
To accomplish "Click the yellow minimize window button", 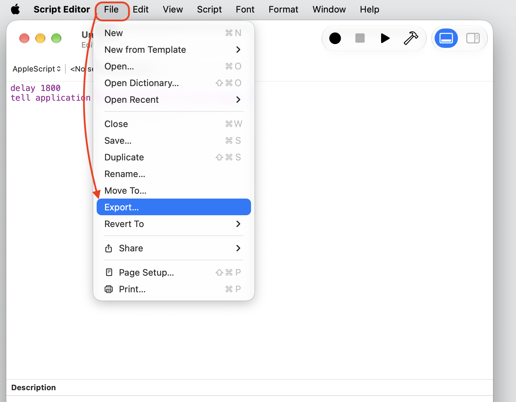I will pyautogui.click(x=40, y=38).
